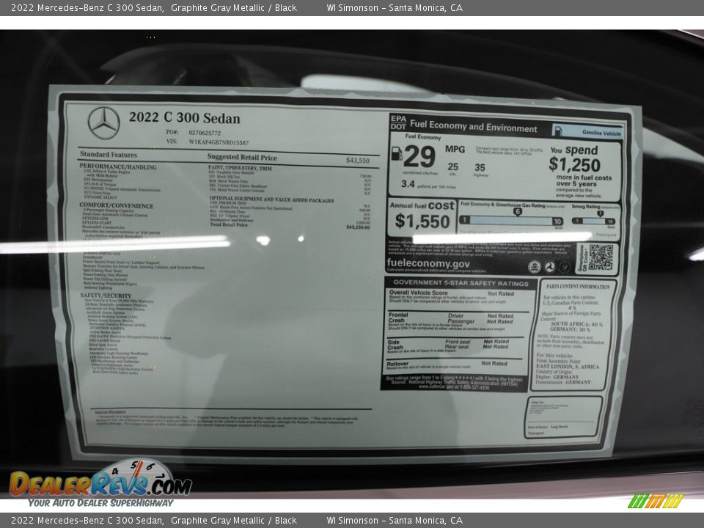Click the suggested retail price $43,550
The height and width of the screenshot is (528, 704).
[x=357, y=161]
